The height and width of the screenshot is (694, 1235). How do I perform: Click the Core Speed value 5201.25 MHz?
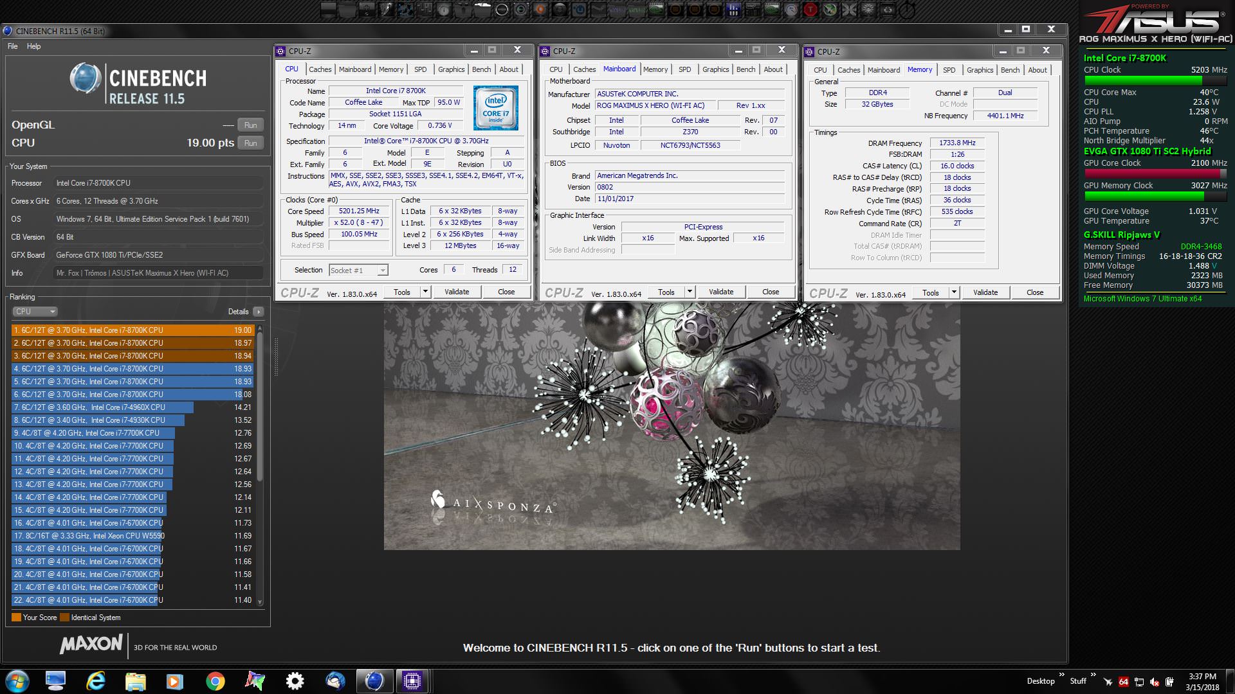coord(359,211)
